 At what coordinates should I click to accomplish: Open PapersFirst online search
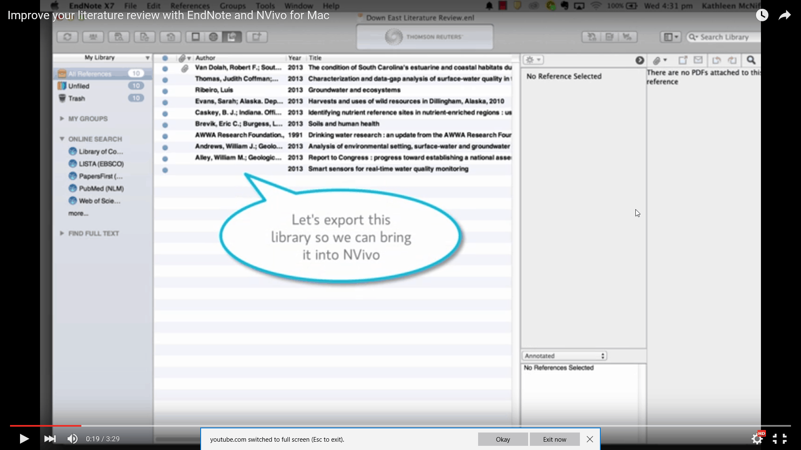(x=96, y=176)
